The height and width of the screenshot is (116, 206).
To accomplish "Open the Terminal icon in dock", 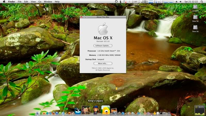I will [161, 113].
